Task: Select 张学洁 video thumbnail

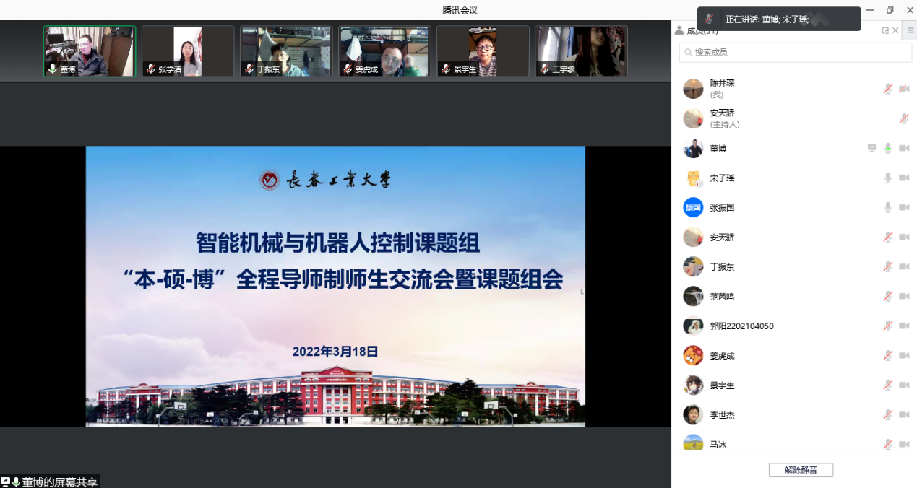Action: (188, 51)
